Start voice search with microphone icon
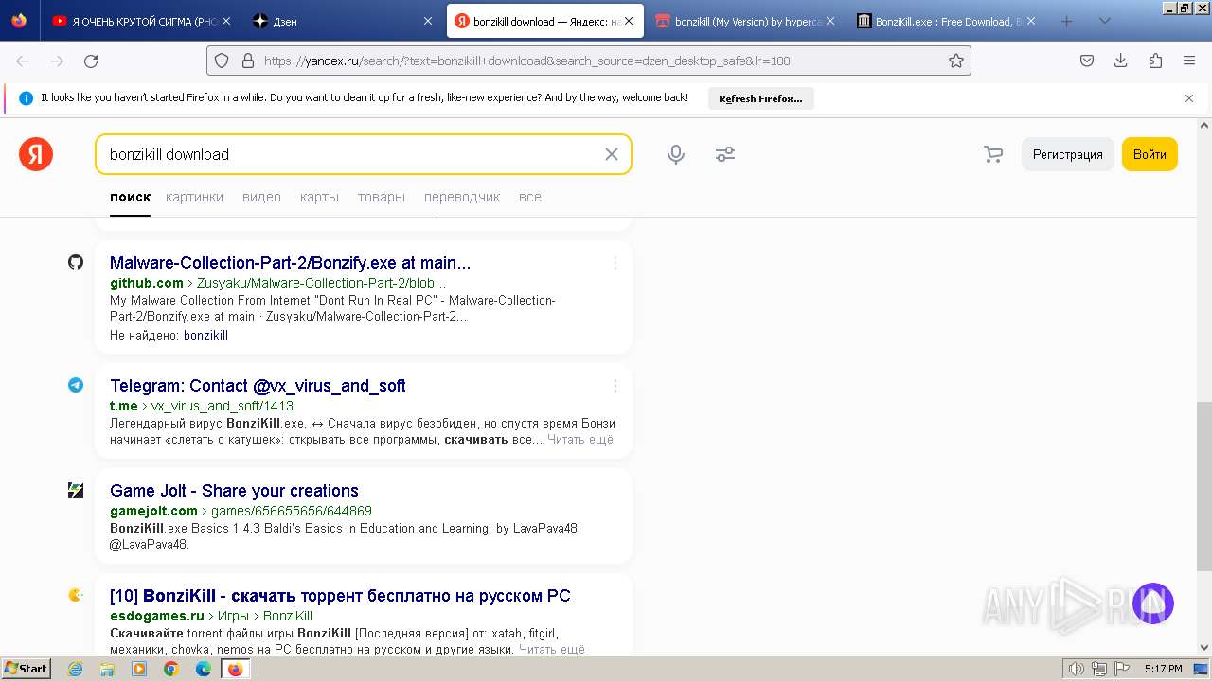 click(676, 154)
